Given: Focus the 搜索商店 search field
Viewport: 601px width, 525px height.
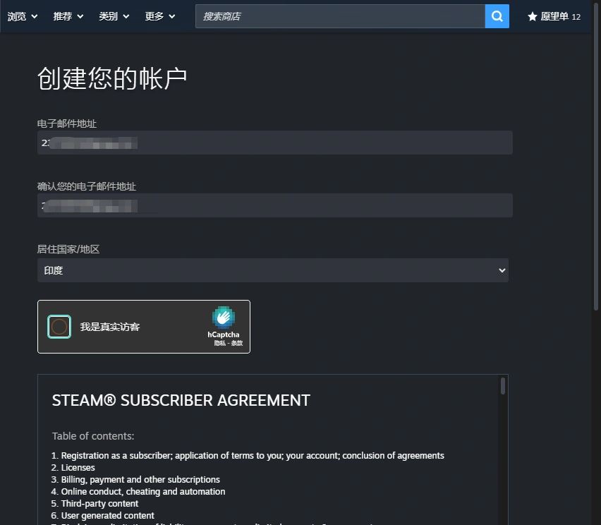Looking at the screenshot, I should [x=340, y=16].
